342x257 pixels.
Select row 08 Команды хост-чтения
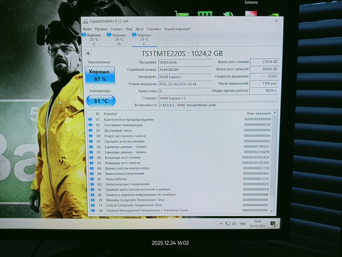coord(180,157)
